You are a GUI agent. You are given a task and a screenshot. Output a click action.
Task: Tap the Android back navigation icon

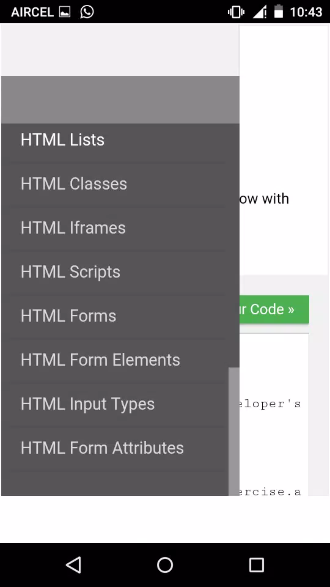point(74,565)
